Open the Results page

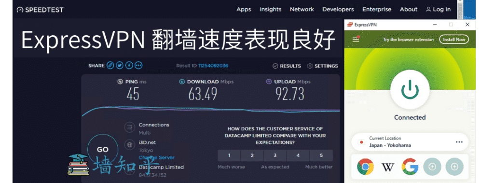point(287,66)
